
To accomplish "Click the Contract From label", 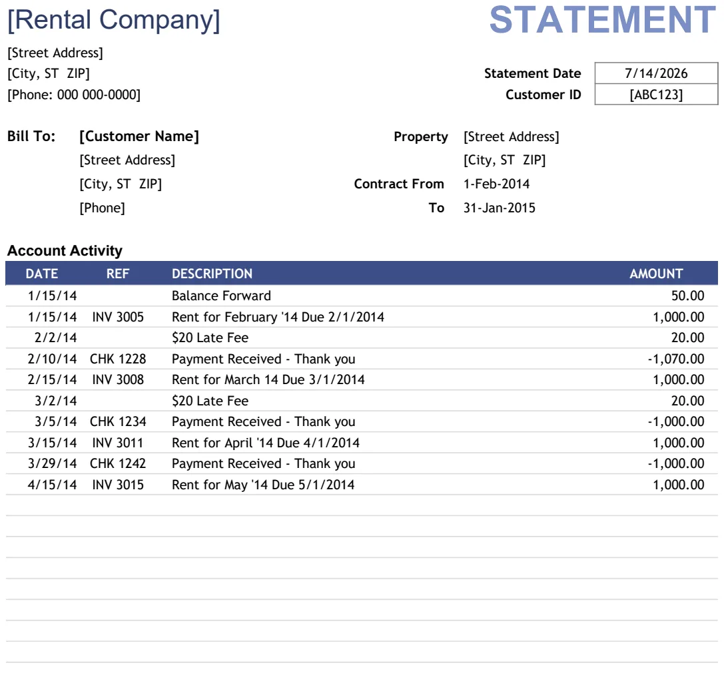I will click(399, 184).
